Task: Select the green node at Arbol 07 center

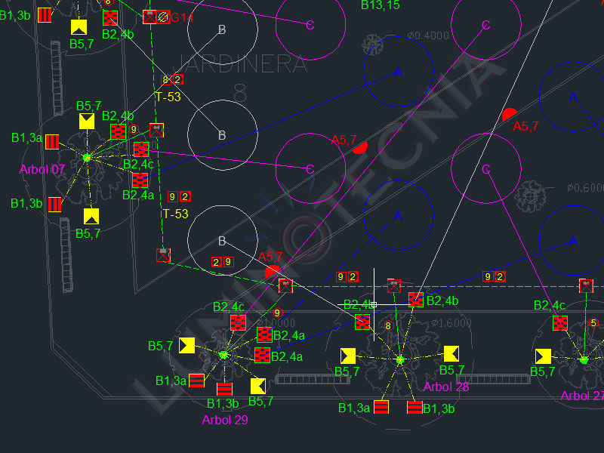Action: 87,157
